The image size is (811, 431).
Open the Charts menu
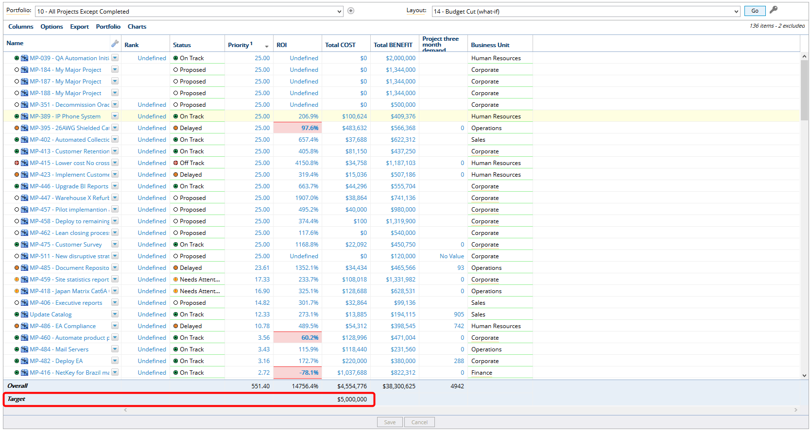(137, 27)
